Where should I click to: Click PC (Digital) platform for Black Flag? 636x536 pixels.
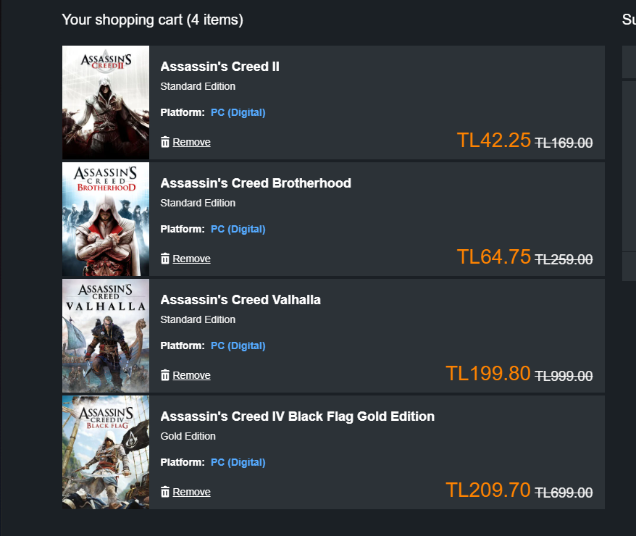tap(238, 462)
